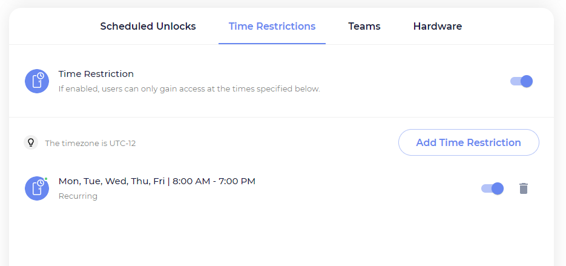The image size is (566, 266).
Task: Click the green status dot on schedule icon
Action: (x=46, y=179)
